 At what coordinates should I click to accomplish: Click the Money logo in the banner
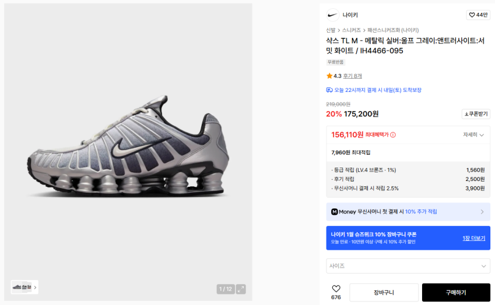pos(335,212)
